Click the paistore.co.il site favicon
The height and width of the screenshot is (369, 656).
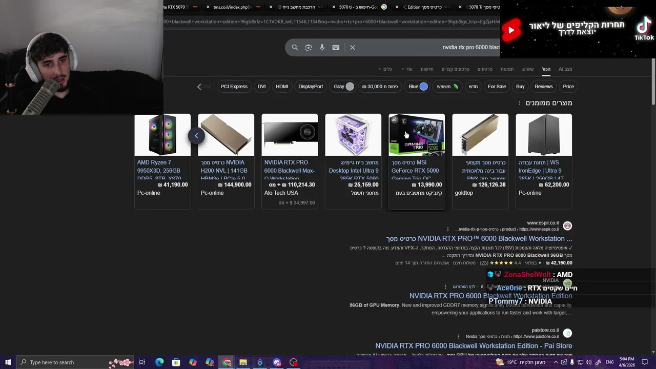(x=567, y=333)
